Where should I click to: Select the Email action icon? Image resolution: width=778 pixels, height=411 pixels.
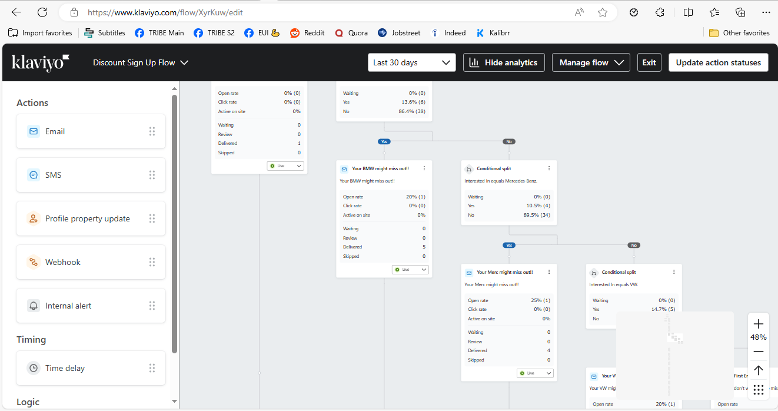click(34, 131)
